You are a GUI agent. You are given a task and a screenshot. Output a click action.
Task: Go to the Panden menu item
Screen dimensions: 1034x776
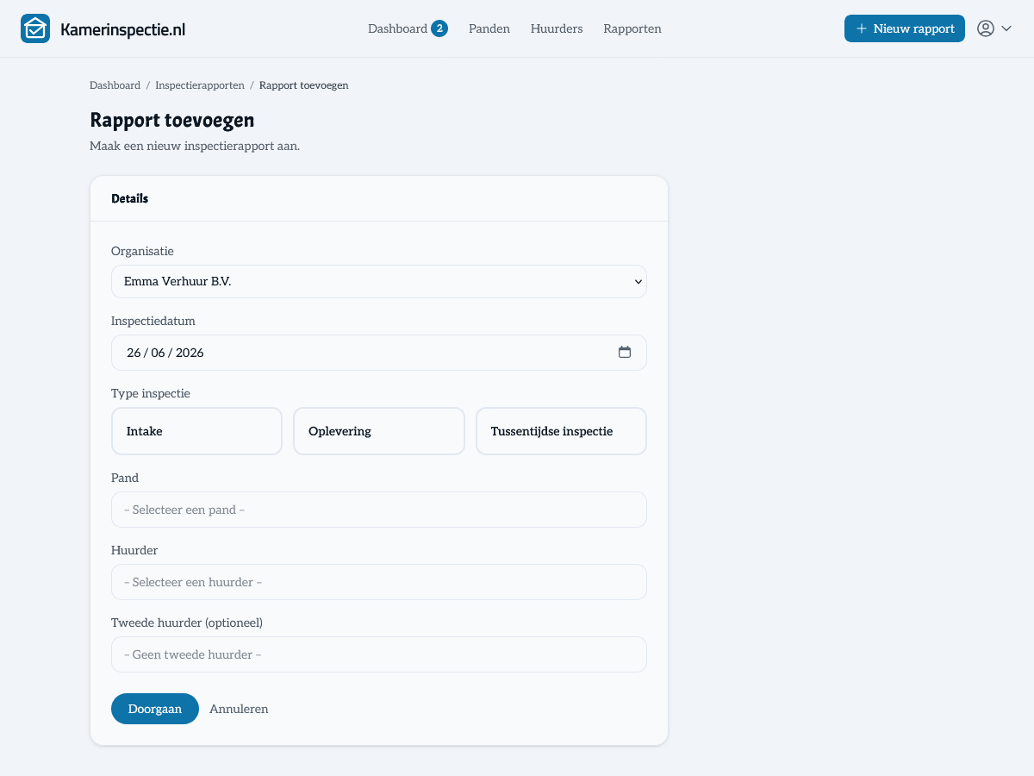(489, 28)
